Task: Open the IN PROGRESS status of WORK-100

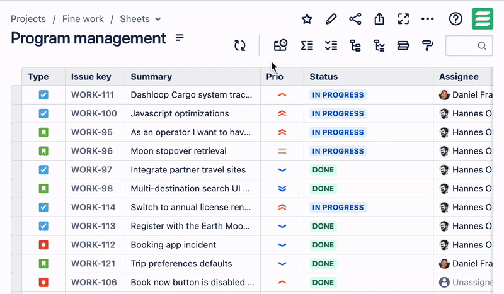Action: coord(338,113)
